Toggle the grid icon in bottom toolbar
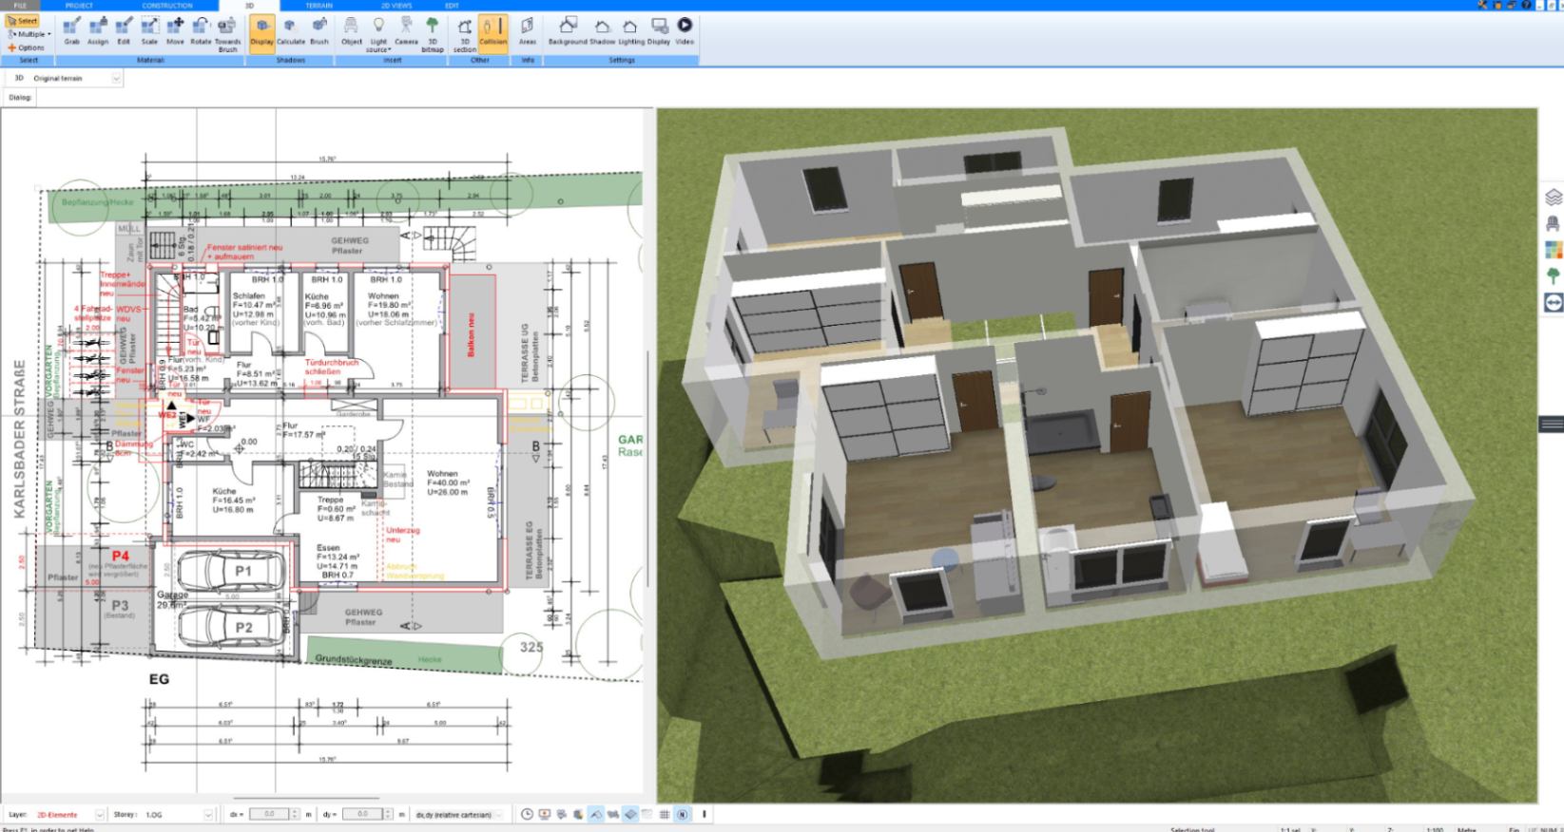 [x=665, y=814]
